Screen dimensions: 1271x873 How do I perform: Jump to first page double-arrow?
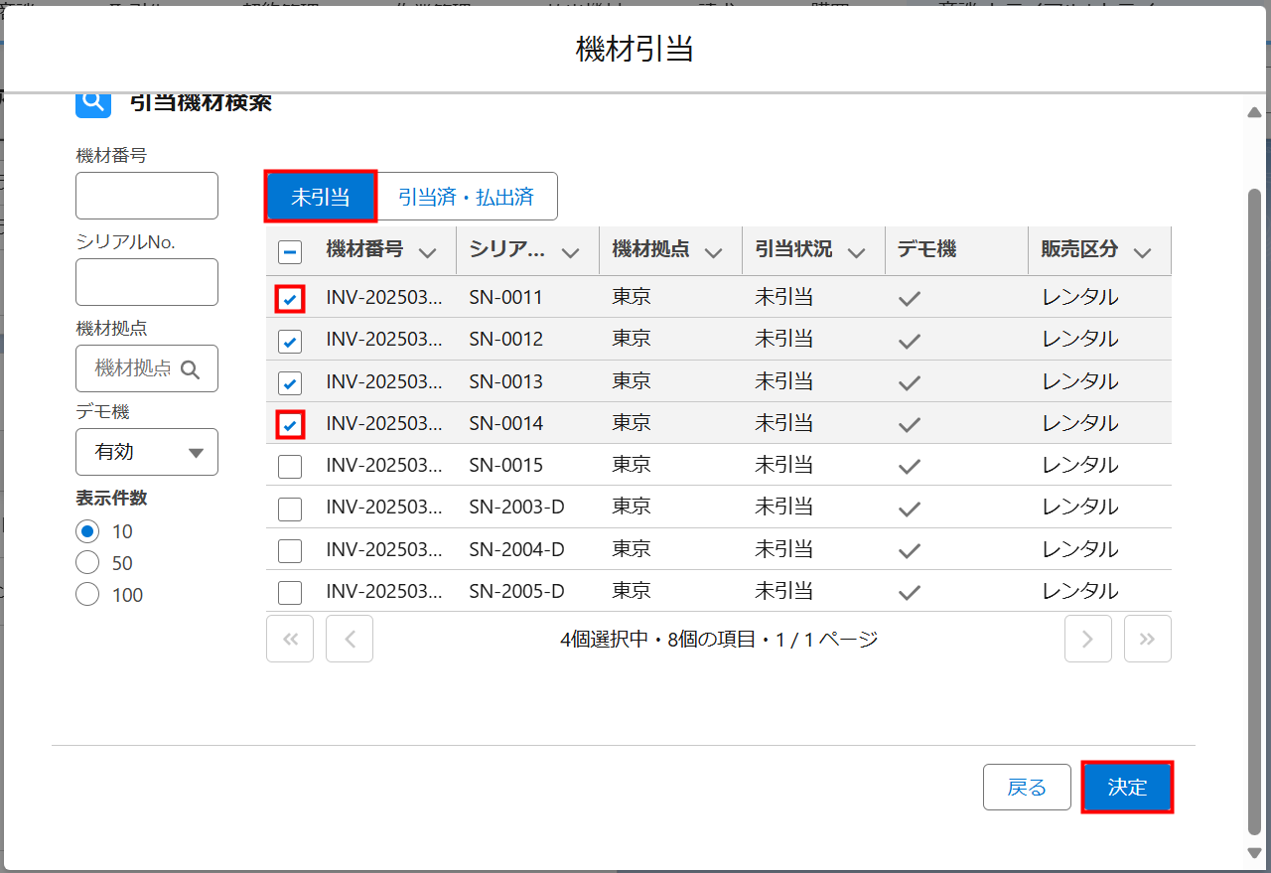tap(290, 639)
